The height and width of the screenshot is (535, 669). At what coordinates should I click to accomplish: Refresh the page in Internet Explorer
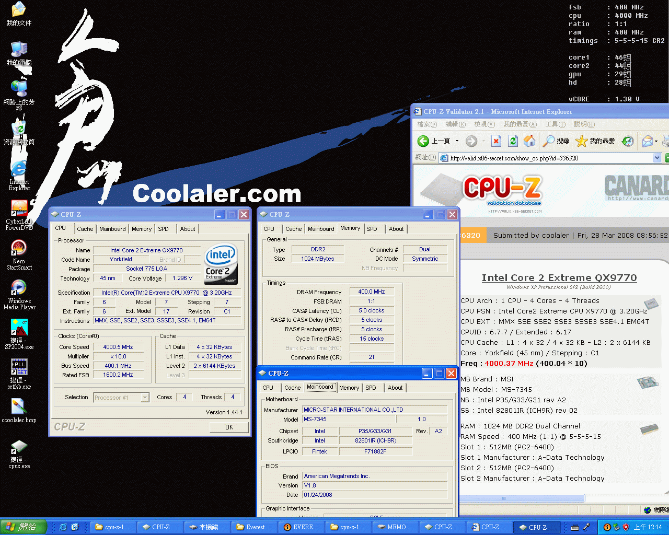(x=513, y=141)
